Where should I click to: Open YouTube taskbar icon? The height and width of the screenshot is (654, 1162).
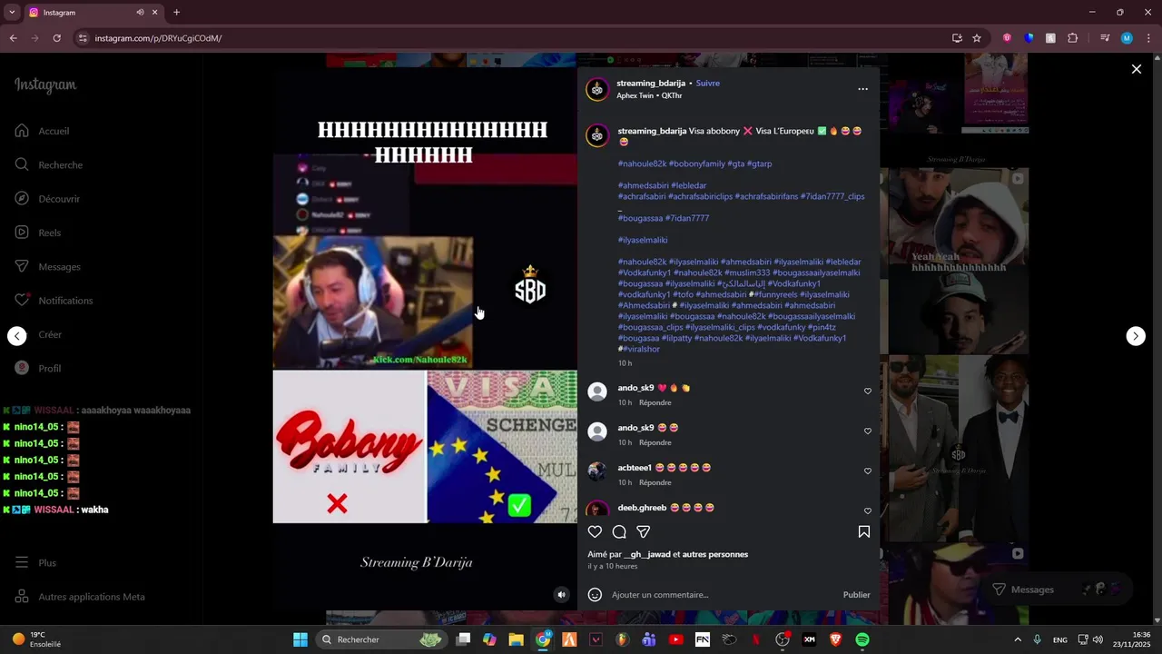point(675,639)
